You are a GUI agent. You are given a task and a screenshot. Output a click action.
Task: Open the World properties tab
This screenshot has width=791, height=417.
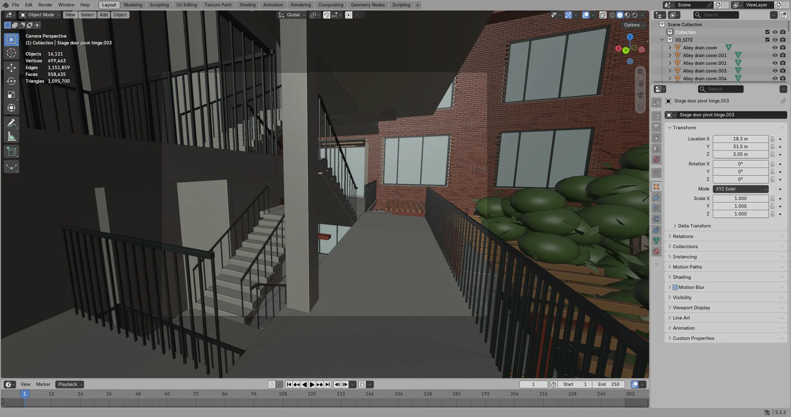(656, 159)
